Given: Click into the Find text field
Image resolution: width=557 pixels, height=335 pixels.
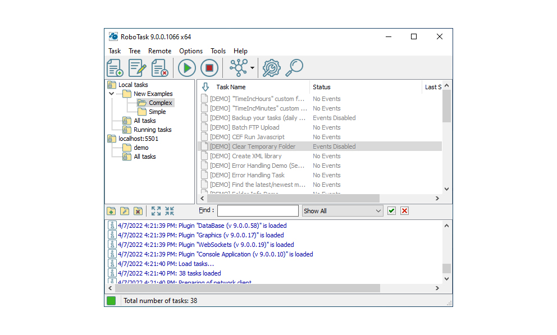Looking at the screenshot, I should pos(258,211).
